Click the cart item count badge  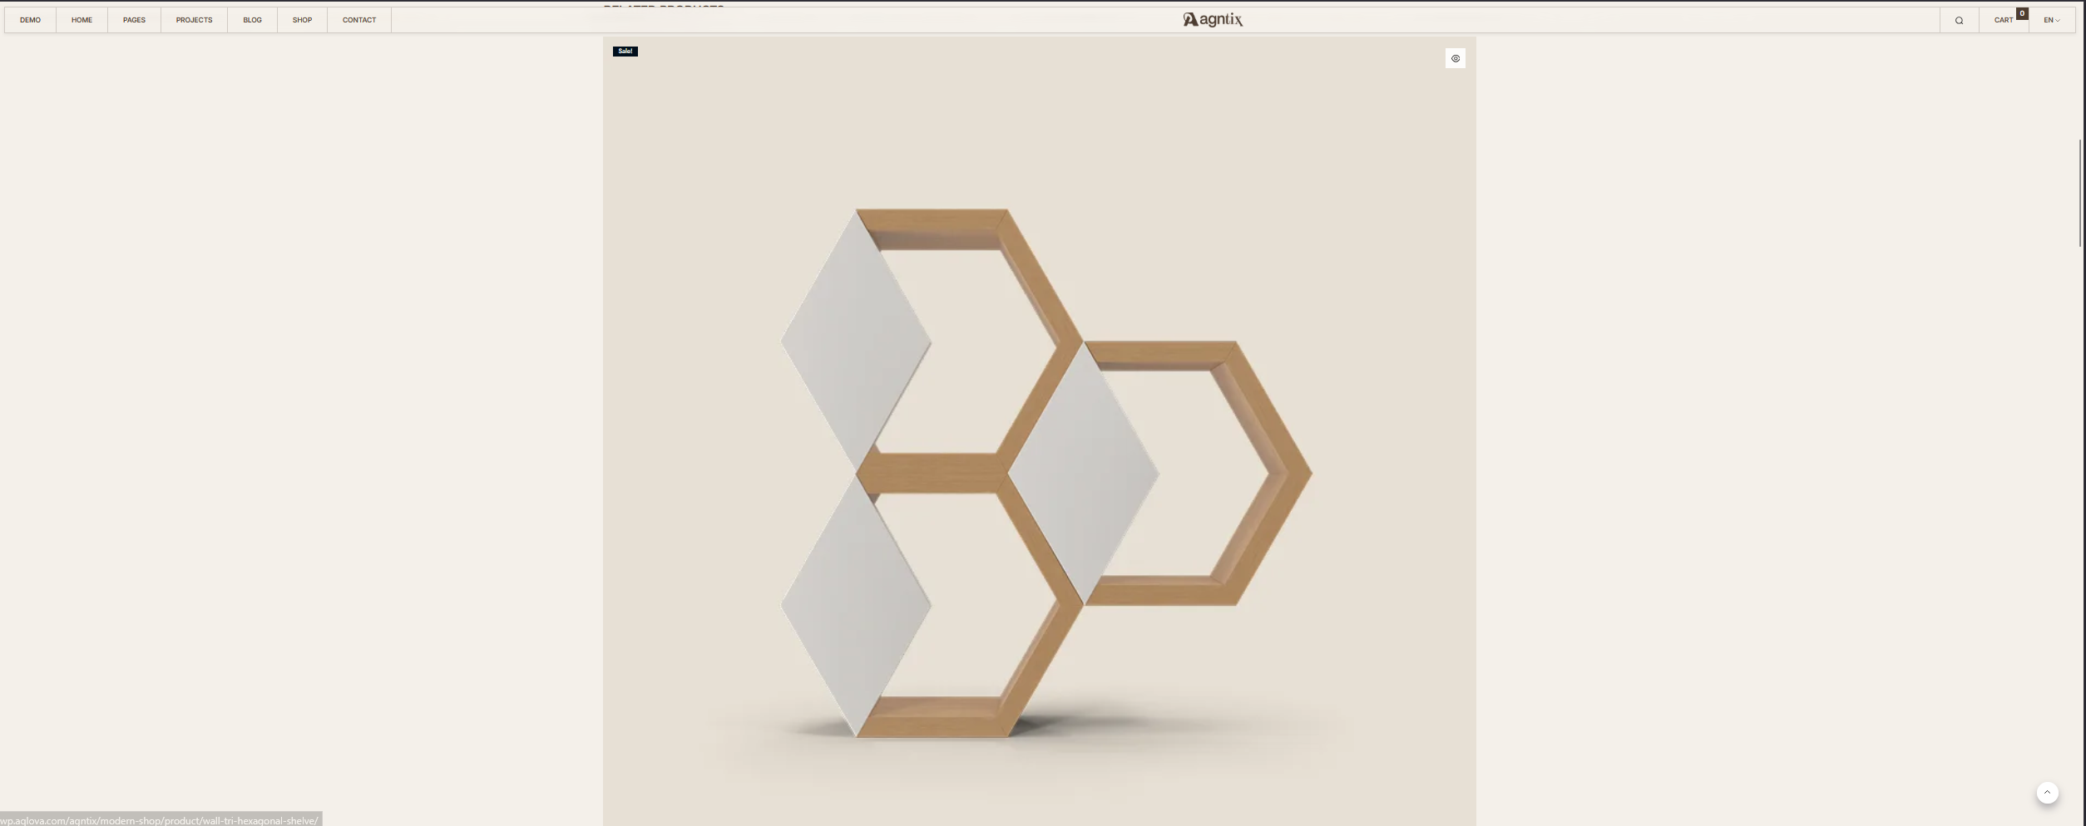[2022, 13]
